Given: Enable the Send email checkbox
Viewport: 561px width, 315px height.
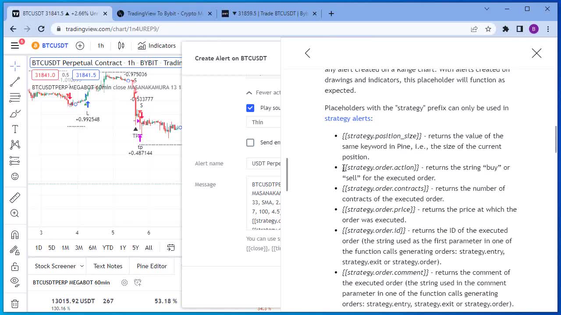Looking at the screenshot, I should coord(250,142).
